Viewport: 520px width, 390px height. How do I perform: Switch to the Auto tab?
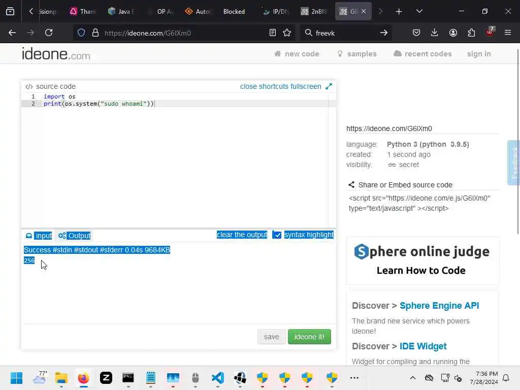coord(198,12)
